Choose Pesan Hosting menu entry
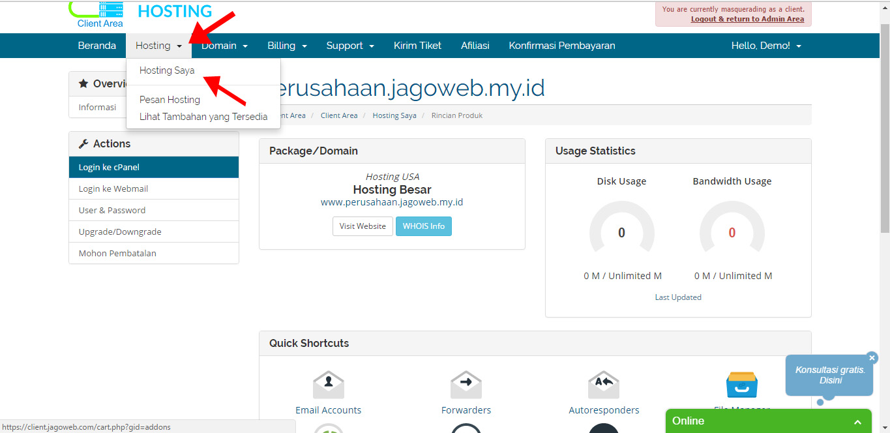 tap(170, 100)
